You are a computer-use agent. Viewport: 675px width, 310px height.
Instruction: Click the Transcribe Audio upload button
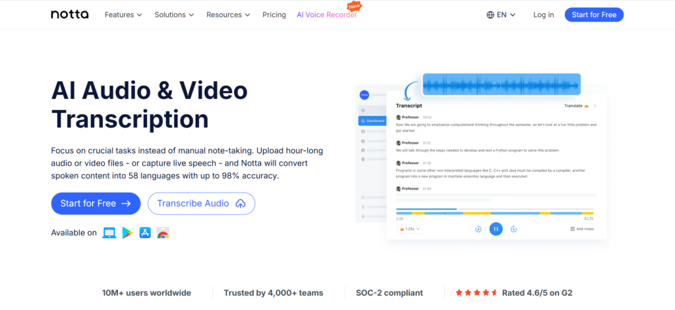[x=202, y=204]
